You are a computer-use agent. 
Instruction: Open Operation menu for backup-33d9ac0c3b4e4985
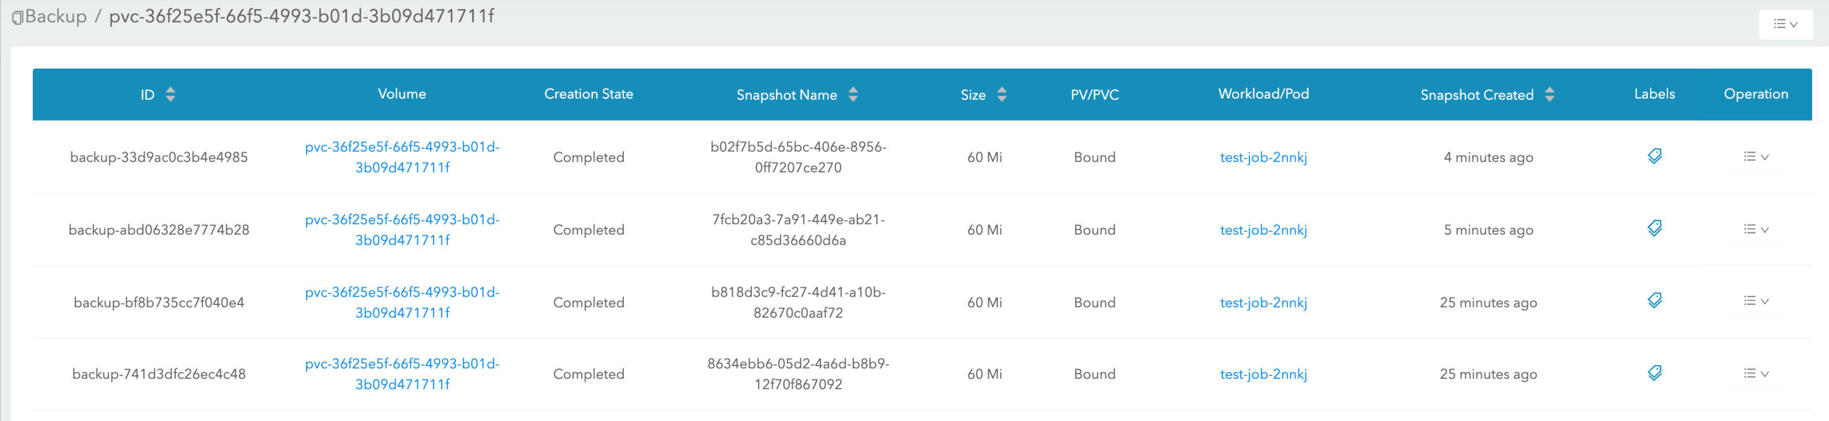tap(1756, 156)
